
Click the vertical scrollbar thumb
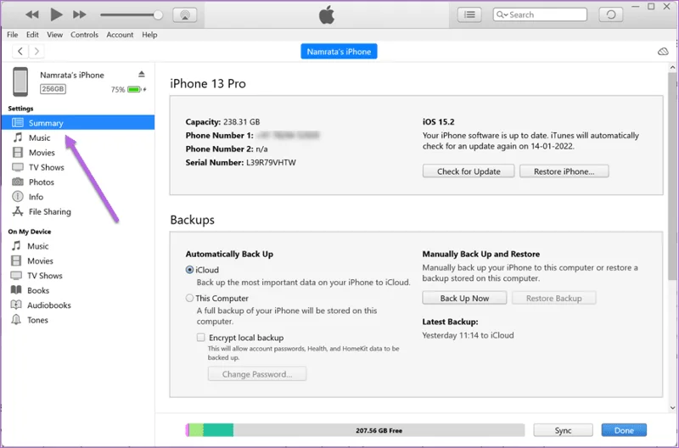(672, 176)
